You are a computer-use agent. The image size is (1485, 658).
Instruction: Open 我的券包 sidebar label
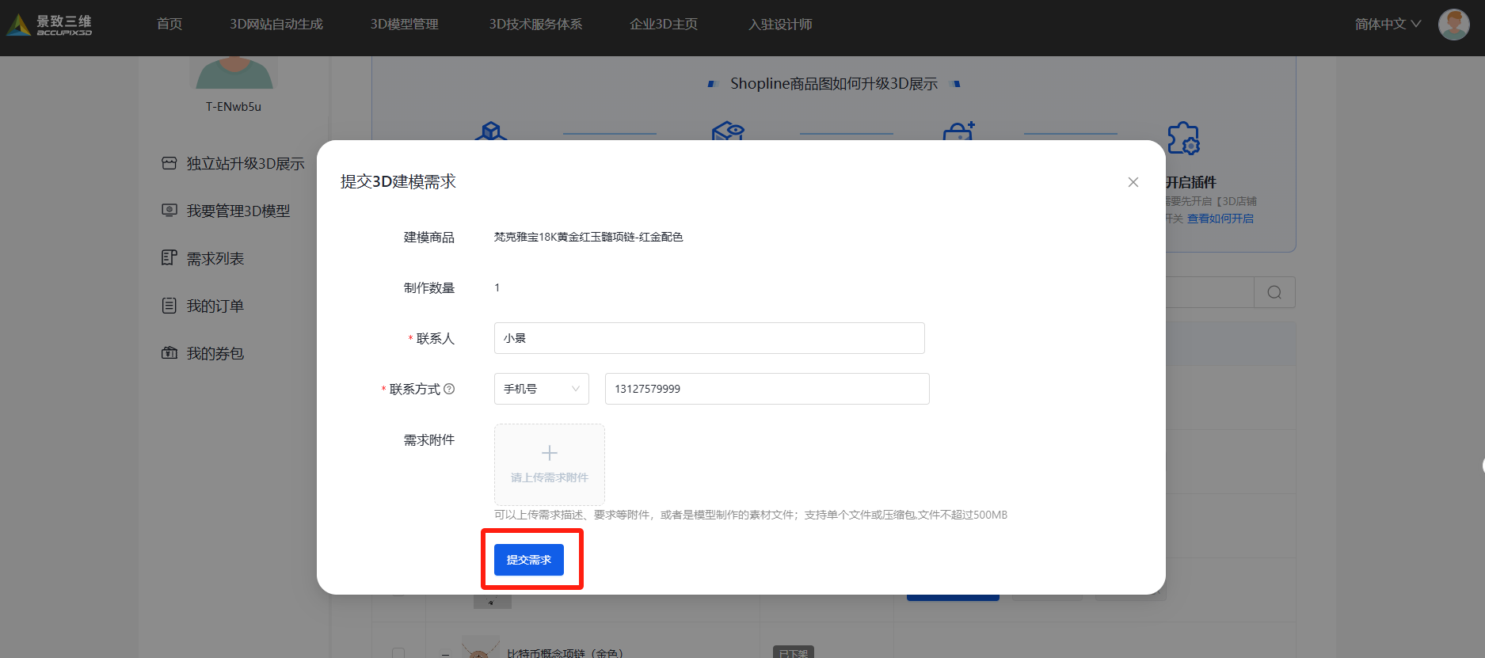215,354
